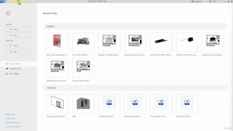This screenshot has height=131, width=233.
Task: Open Sample Electrical Project thumbnail
Action: (58, 68)
